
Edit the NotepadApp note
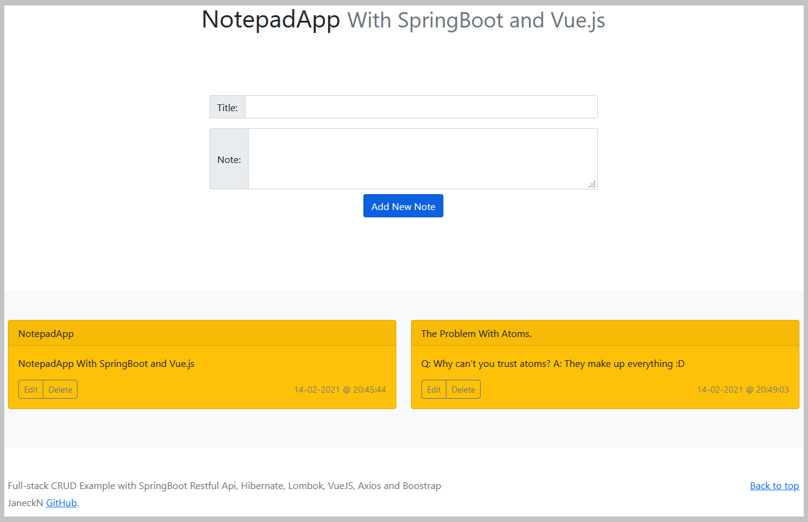pos(31,390)
